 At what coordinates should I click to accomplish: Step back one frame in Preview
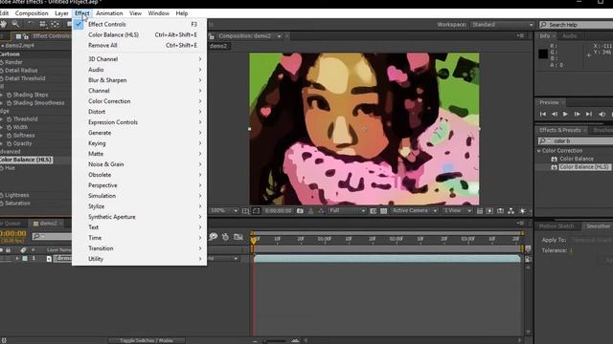pyautogui.click(x=554, y=115)
